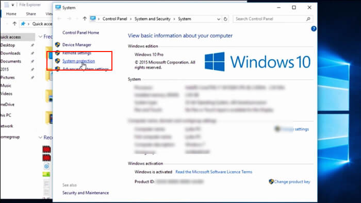Open Device Manager from the left pane

coord(77,45)
